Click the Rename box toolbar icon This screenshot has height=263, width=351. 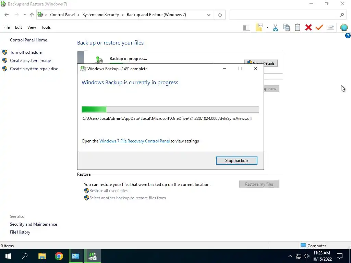click(x=330, y=27)
